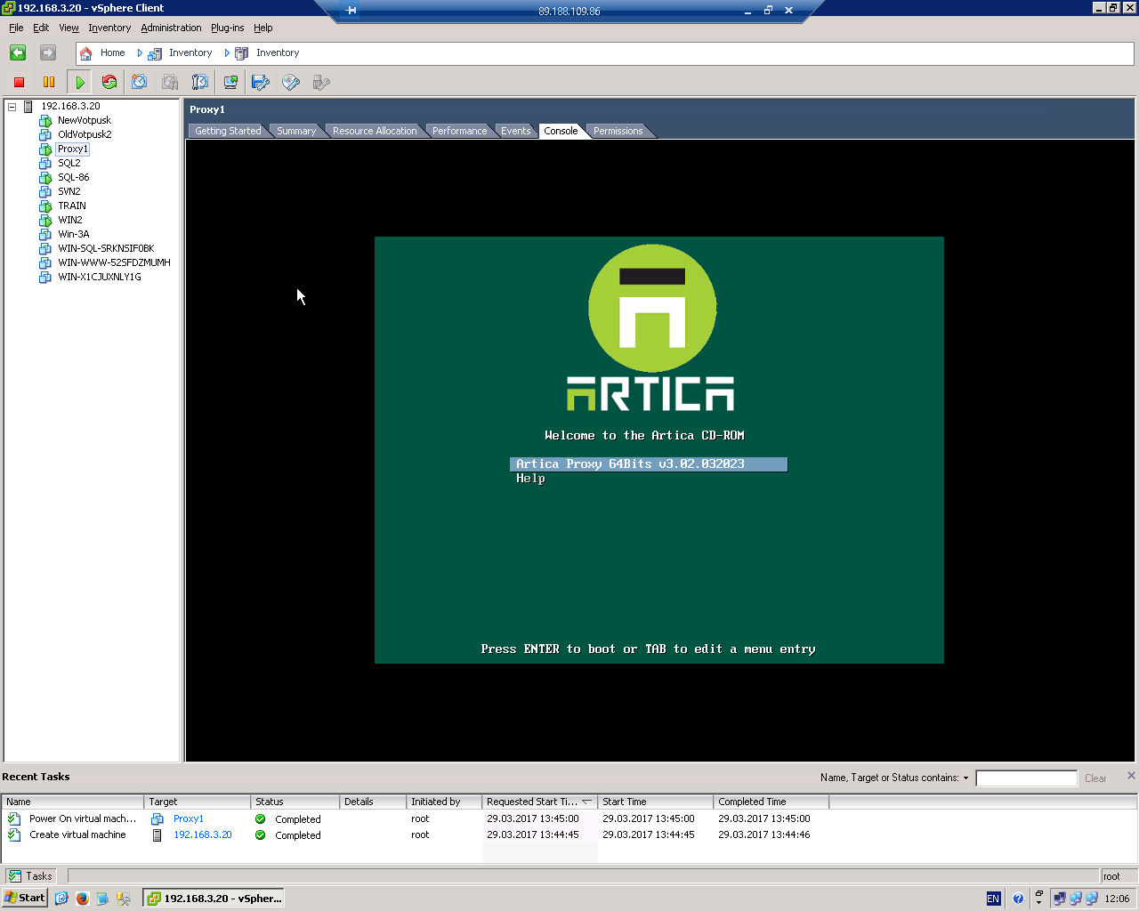Click the USB device connect icon
This screenshot has height=911, width=1139.
click(x=321, y=83)
